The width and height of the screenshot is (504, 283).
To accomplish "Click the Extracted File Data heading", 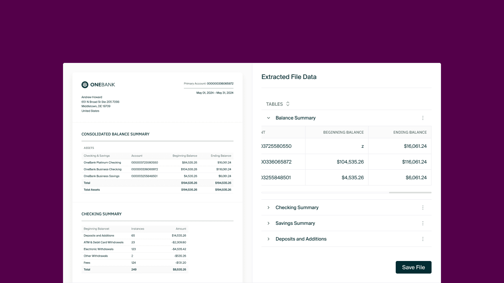I will [289, 77].
